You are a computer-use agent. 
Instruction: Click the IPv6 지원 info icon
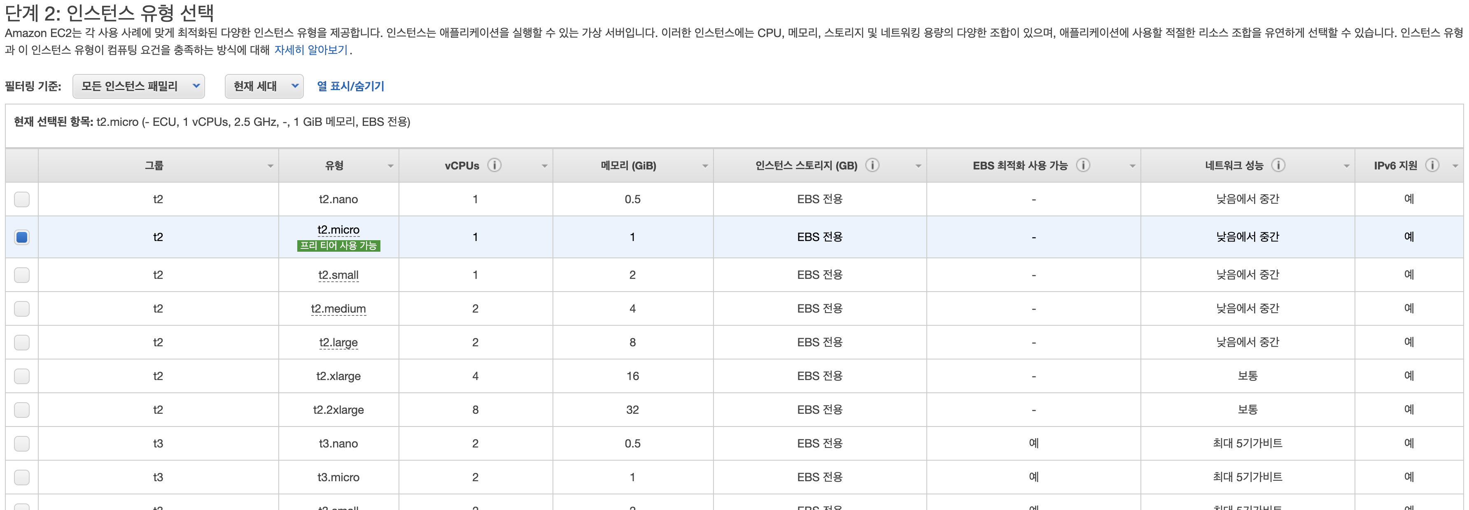coord(1432,165)
